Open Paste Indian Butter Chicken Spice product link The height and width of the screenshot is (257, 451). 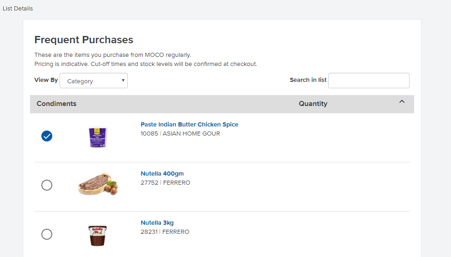coord(189,125)
